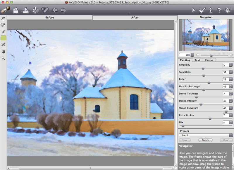Select the Zoom magnifier tool
The height and width of the screenshot is (170, 234).
point(4,58)
